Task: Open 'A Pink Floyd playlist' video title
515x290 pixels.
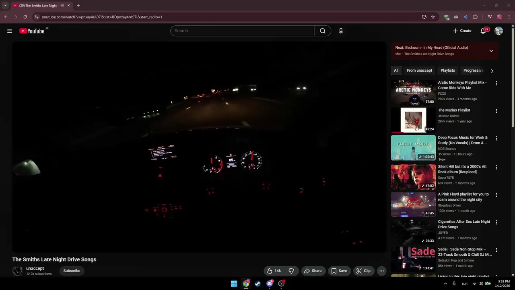Action: [463, 197]
